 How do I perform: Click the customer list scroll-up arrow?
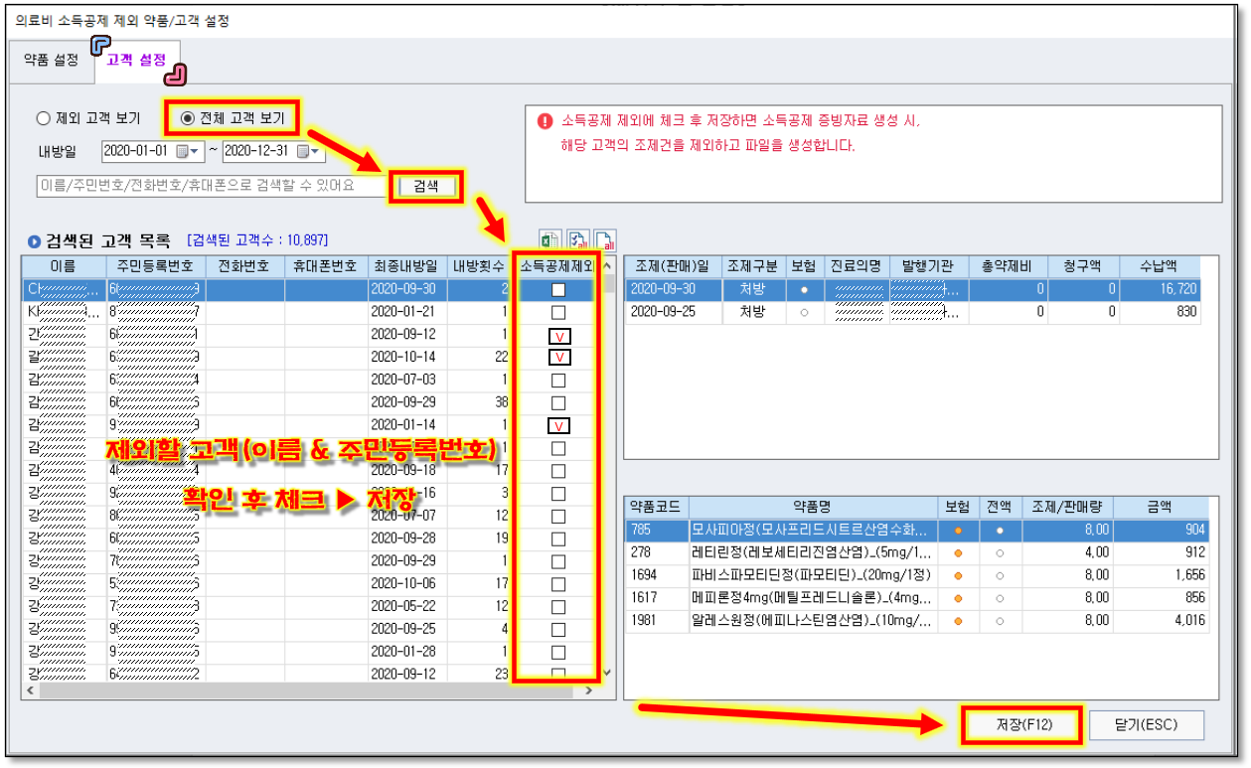608,266
